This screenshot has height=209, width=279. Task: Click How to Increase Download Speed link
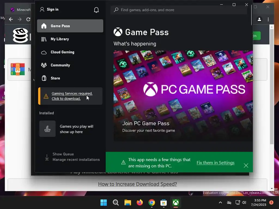[x=137, y=184]
